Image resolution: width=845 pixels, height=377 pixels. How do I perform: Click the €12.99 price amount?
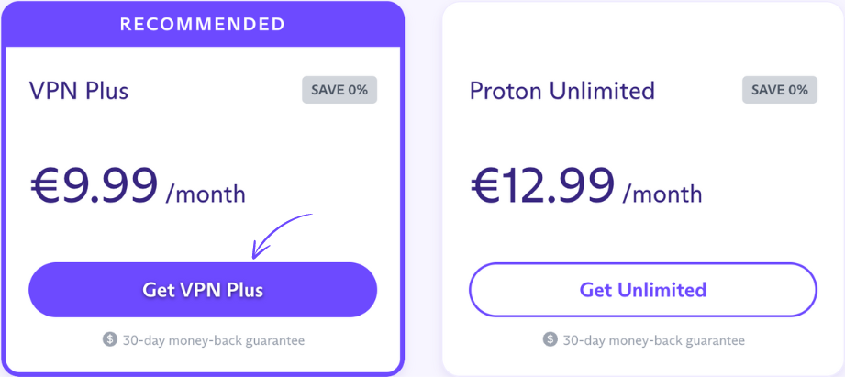click(x=542, y=186)
